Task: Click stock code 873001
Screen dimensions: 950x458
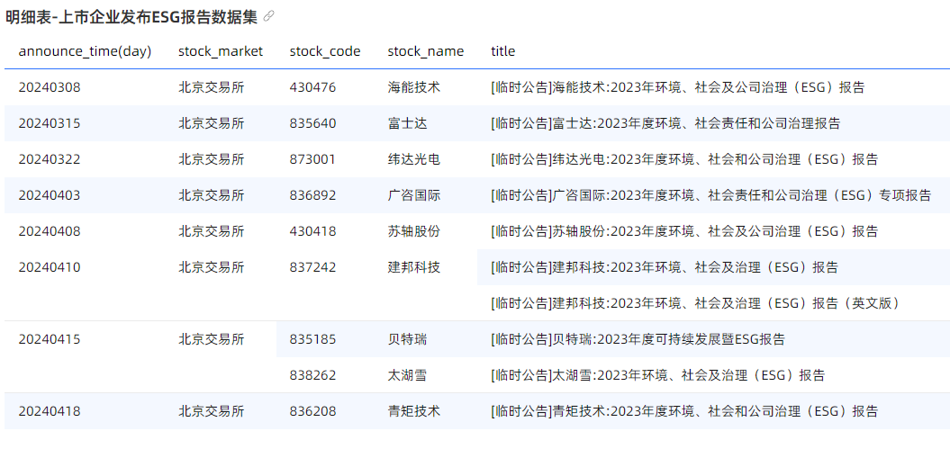Action: tap(312, 160)
